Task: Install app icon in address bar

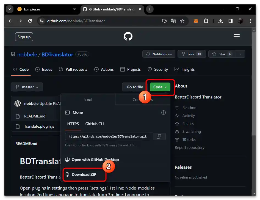Action: (x=164, y=21)
